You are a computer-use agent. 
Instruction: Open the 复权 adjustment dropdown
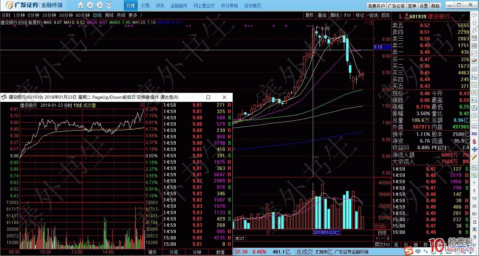(x=310, y=15)
